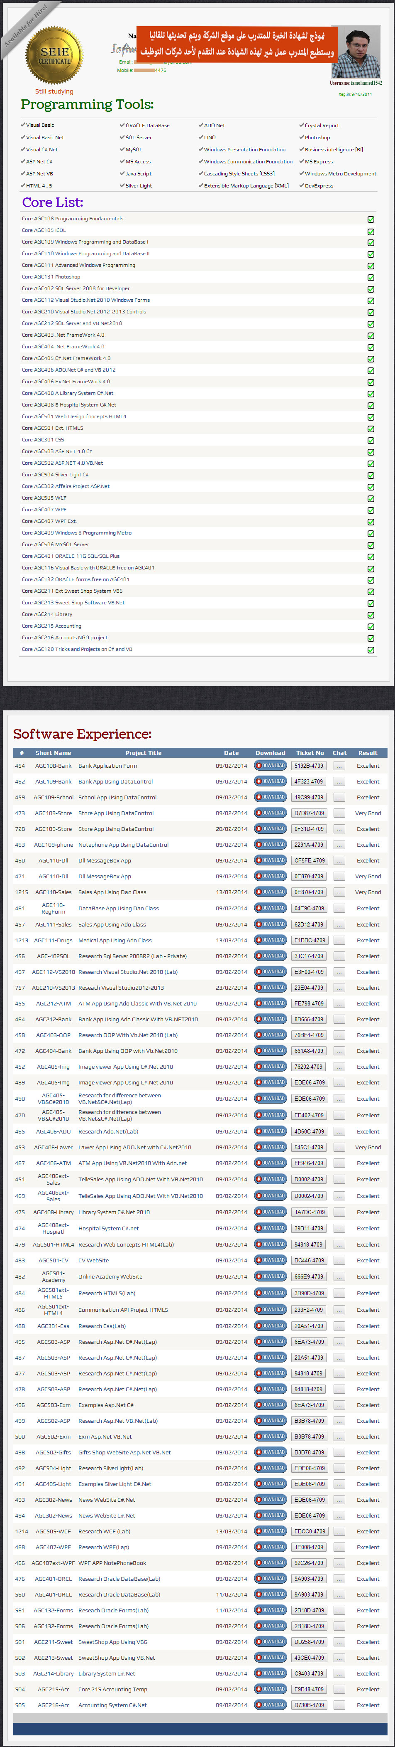The width and height of the screenshot is (395, 1747).
Task: Download the School App Using DataControl project
Action: coord(270,798)
